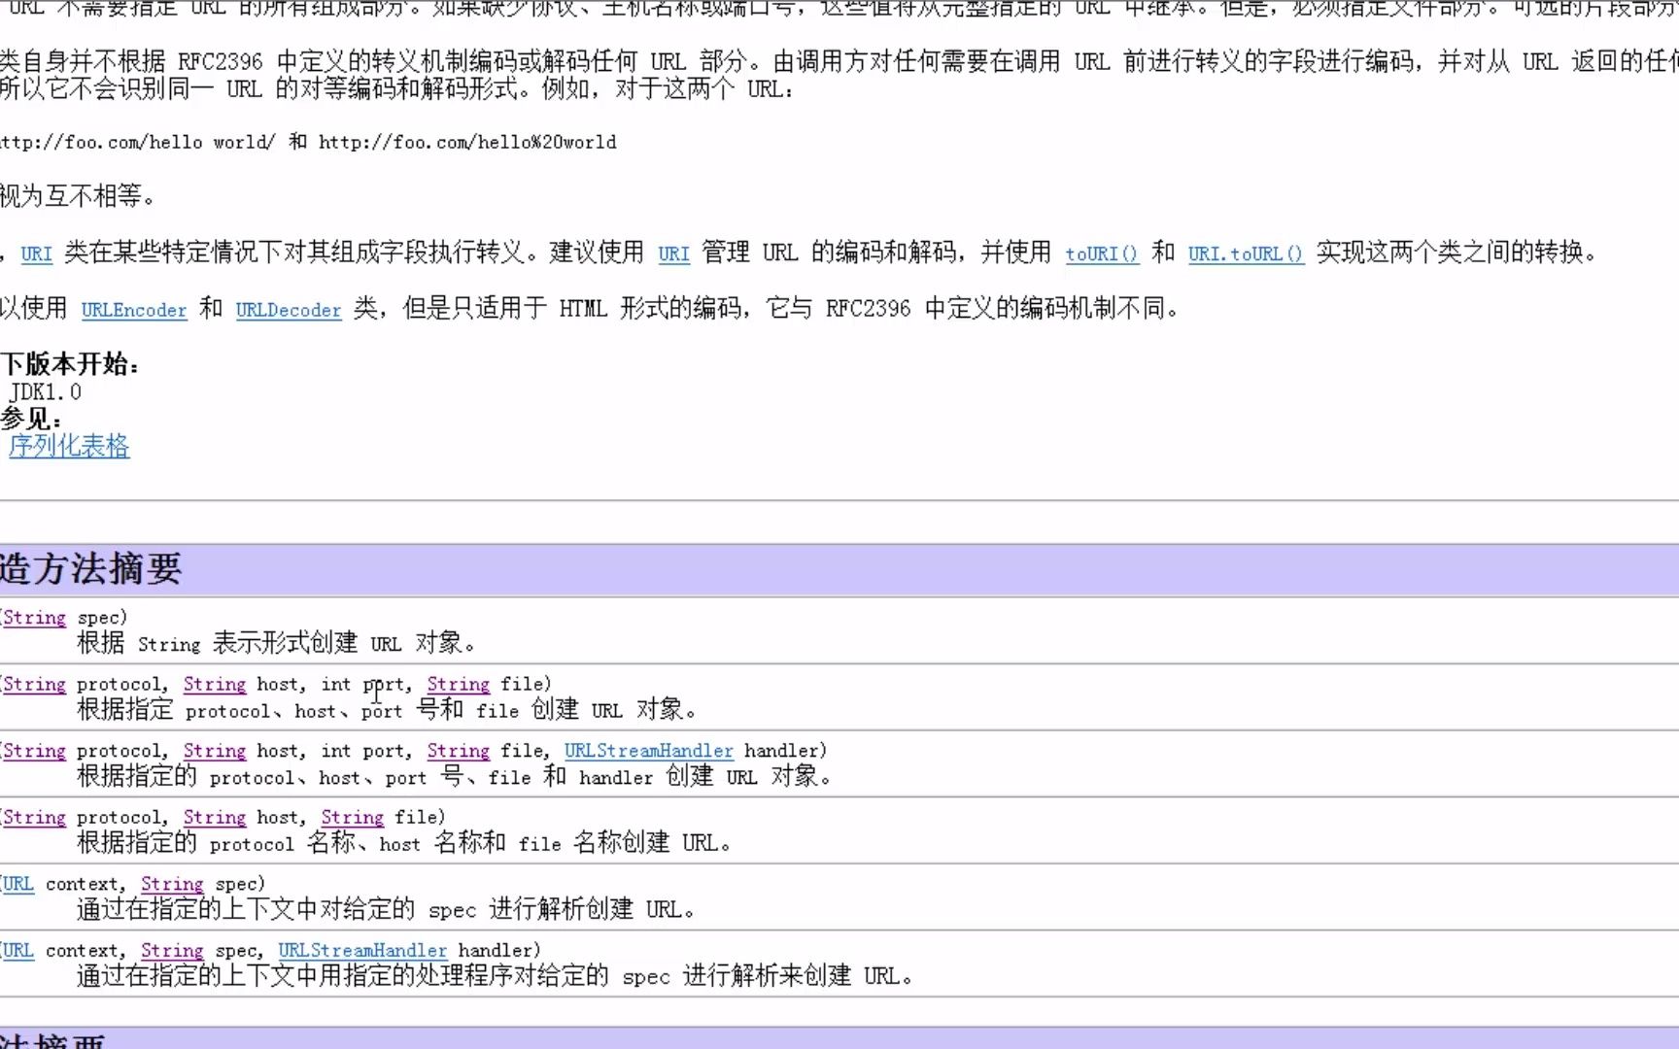Viewport: 1679px width, 1049px height.
Task: Click the description '名称、host 名称和 file 名称创建 URL。'
Action: [x=519, y=843]
